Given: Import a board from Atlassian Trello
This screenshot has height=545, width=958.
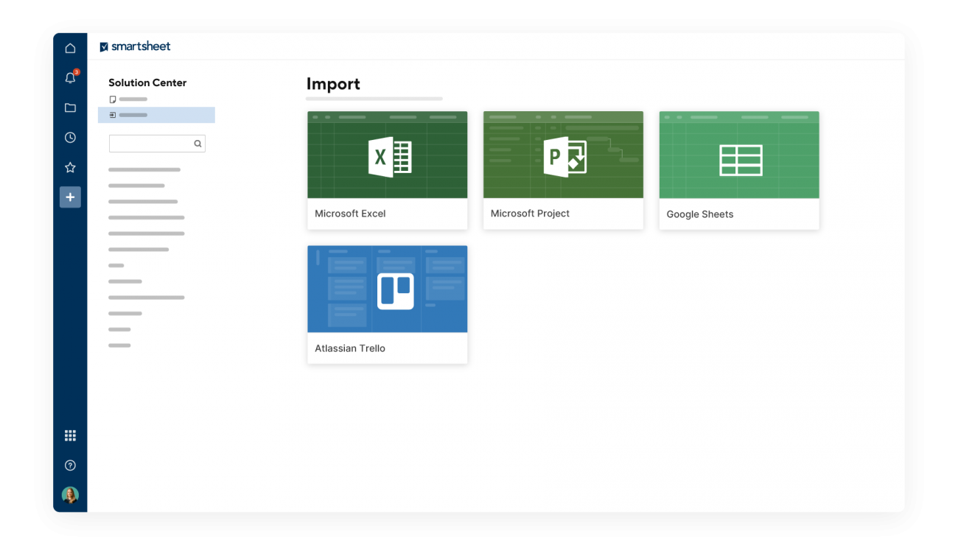Looking at the screenshot, I should [x=387, y=289].
